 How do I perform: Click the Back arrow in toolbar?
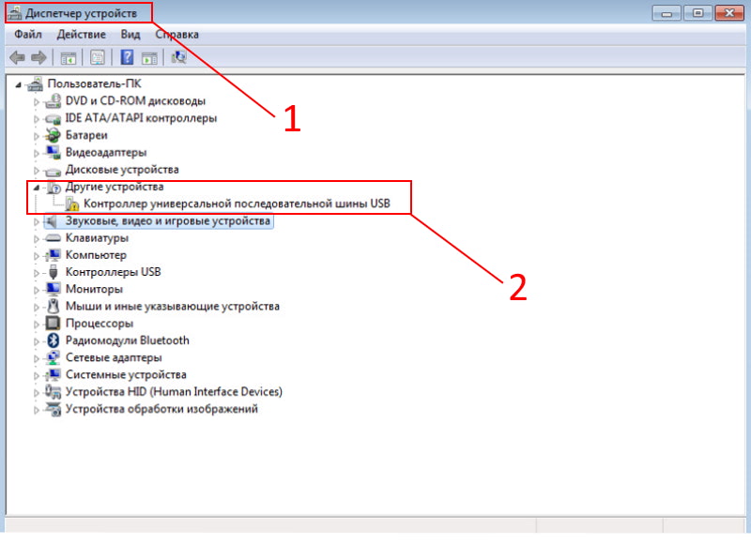(x=16, y=58)
